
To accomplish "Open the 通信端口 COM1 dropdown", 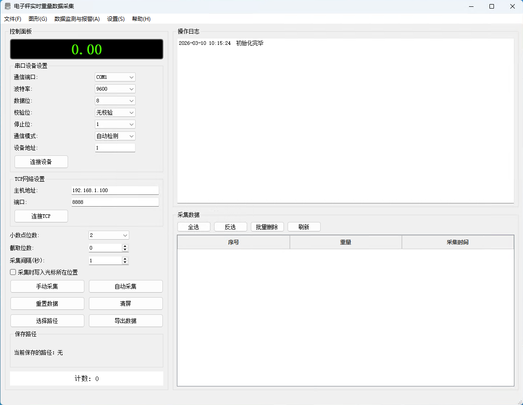I will 115,77.
